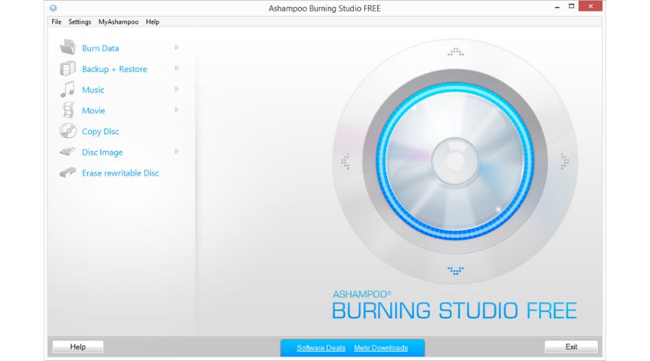Maximize the Ashampoo window
Viewport: 650px width, 361px height.
point(571,6)
